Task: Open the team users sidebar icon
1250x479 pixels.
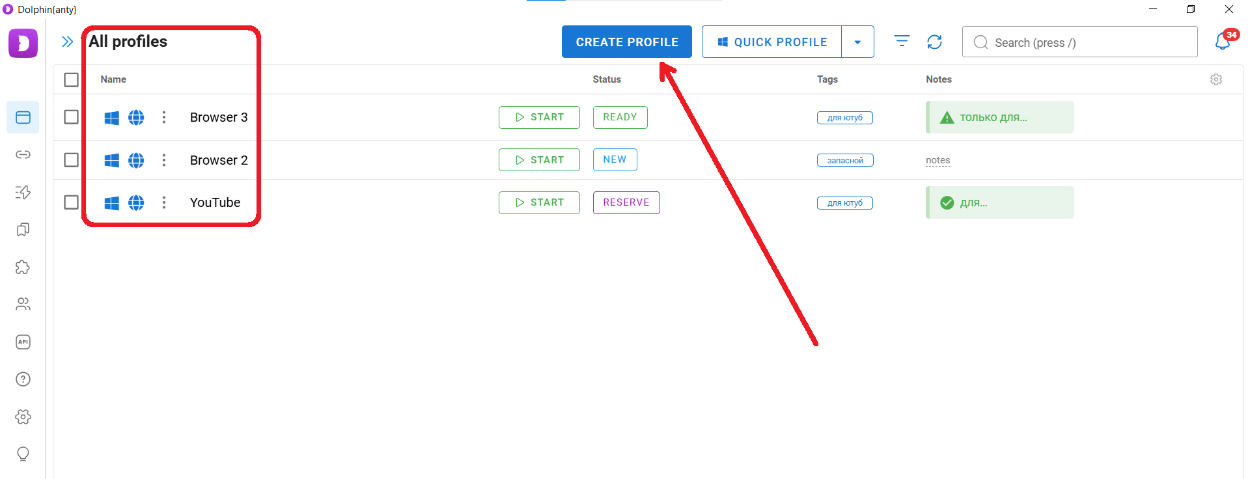Action: click(23, 304)
